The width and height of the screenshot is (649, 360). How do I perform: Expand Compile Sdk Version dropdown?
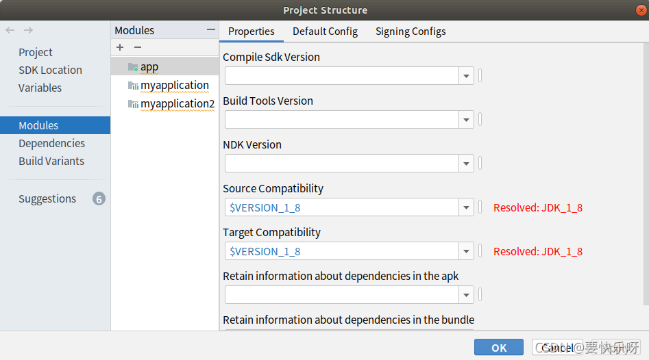tap(466, 76)
